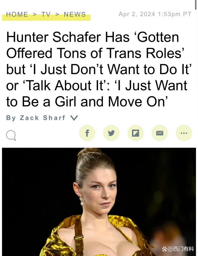Open the article lead photo

click(x=99, y=202)
